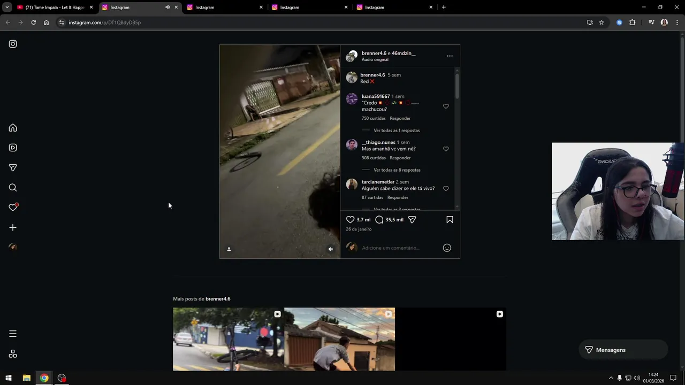Open third dark post thumbnail

point(451,339)
